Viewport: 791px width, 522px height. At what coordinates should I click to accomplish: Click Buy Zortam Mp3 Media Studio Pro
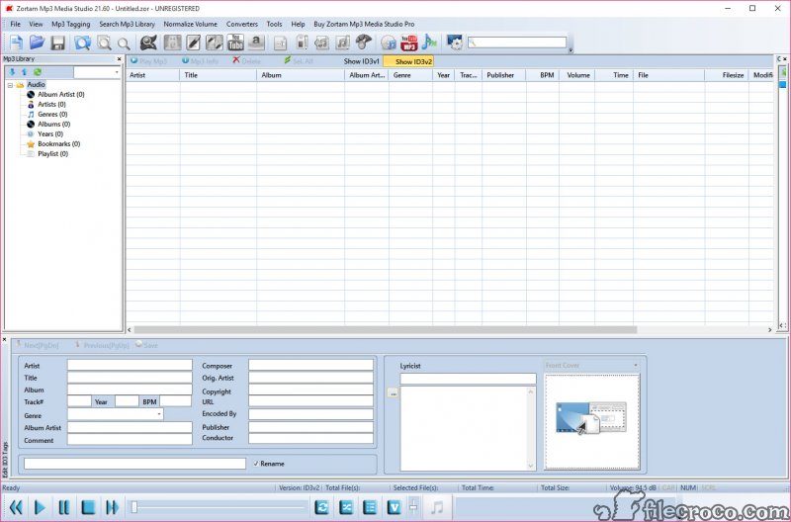(364, 24)
